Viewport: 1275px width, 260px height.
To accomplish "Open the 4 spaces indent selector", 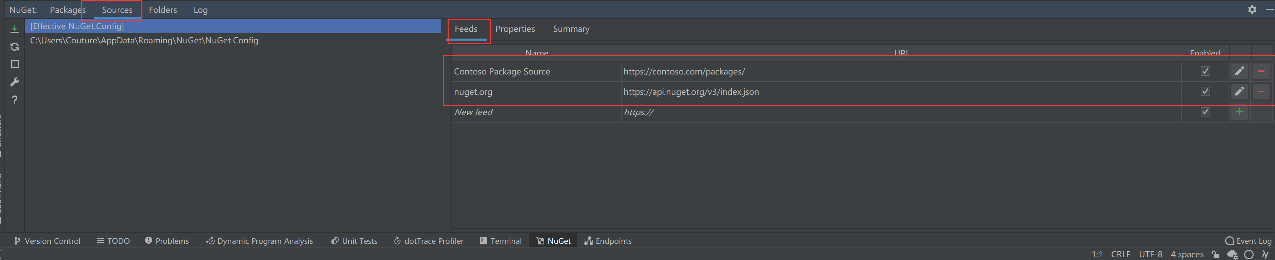I will [x=1186, y=254].
